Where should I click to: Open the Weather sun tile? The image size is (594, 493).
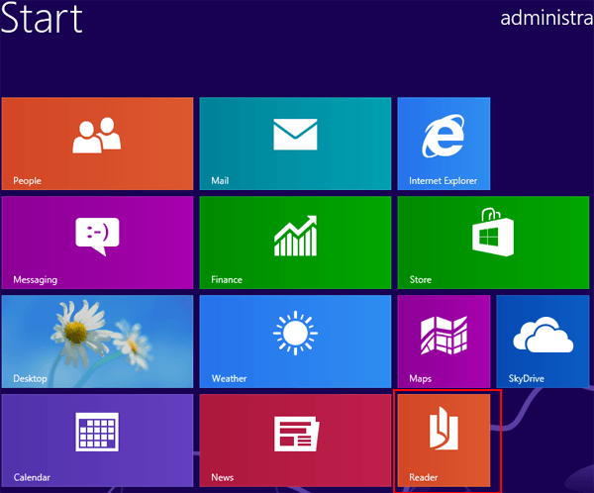pos(295,342)
